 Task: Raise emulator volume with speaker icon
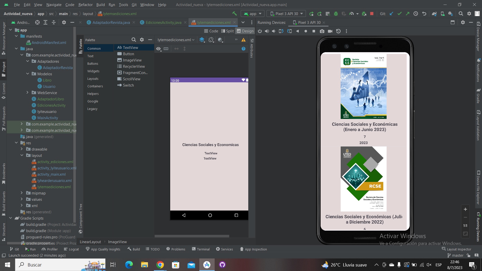[x=267, y=31]
